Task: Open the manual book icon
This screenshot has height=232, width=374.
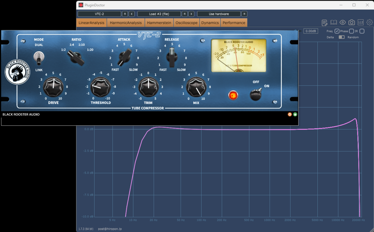Action: click(333, 22)
